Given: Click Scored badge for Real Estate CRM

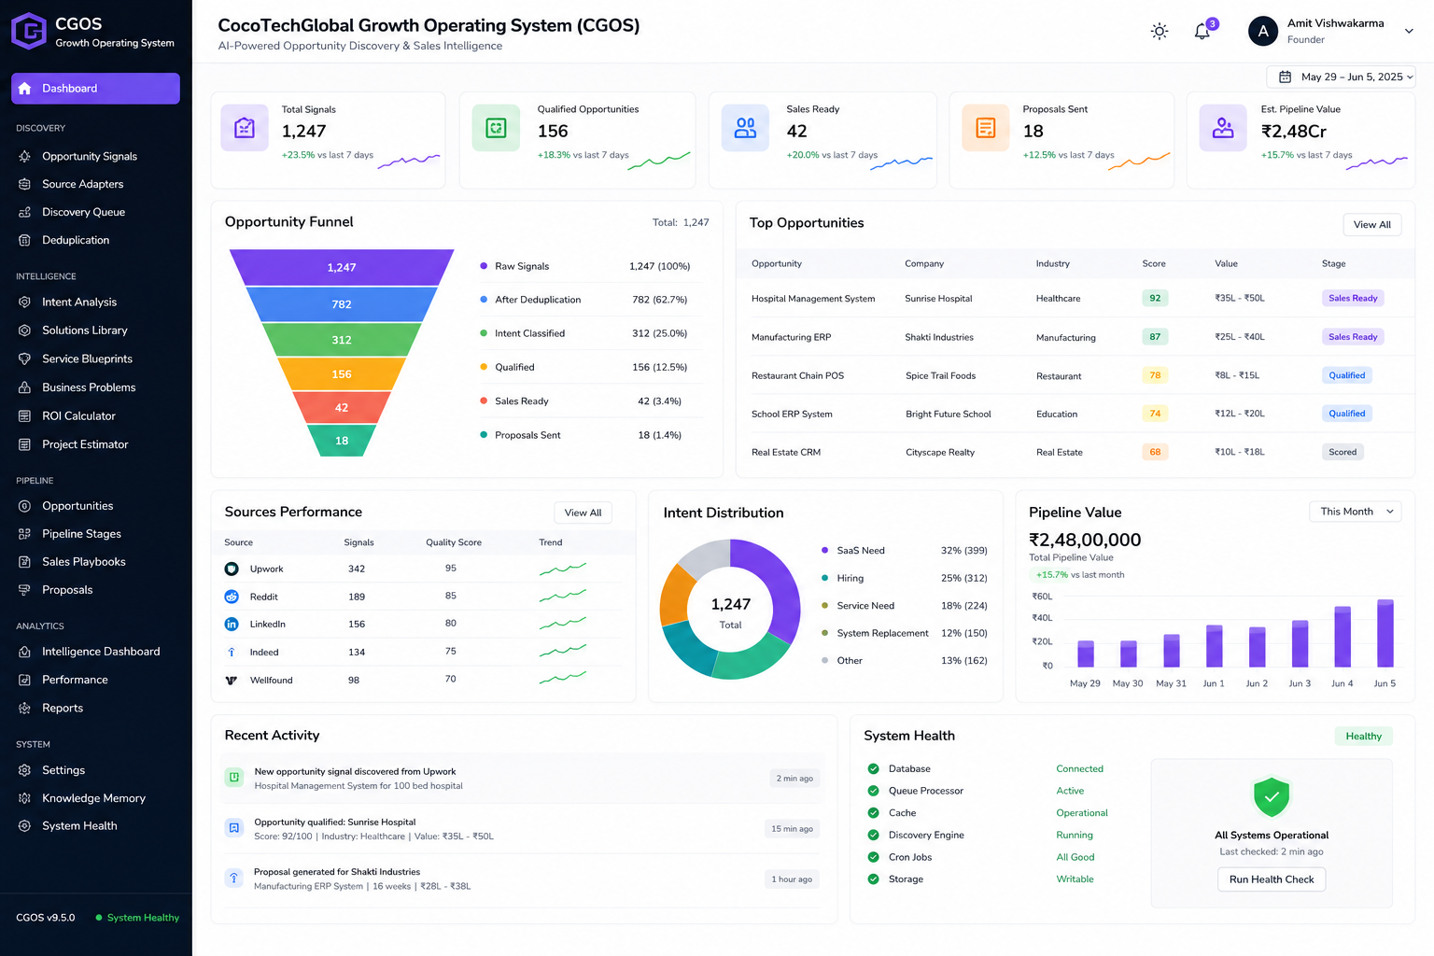Looking at the screenshot, I should pyautogui.click(x=1343, y=452).
